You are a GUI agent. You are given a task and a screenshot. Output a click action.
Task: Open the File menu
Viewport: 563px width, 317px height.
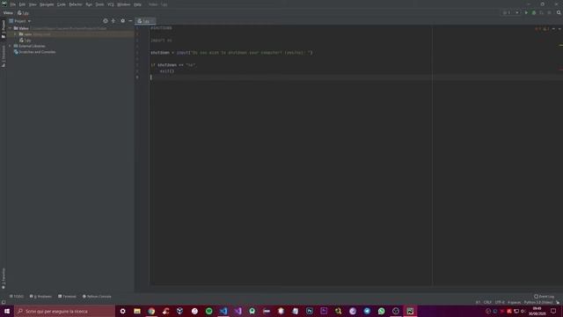(x=13, y=4)
